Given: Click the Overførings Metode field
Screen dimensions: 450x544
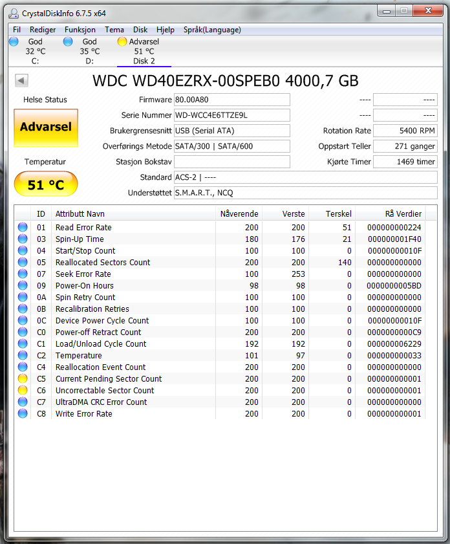Looking at the screenshot, I should 232,146.
